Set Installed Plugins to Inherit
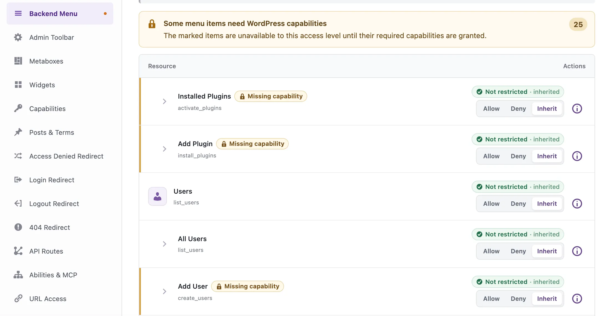Screen dimensions: 610x316 point(547,109)
